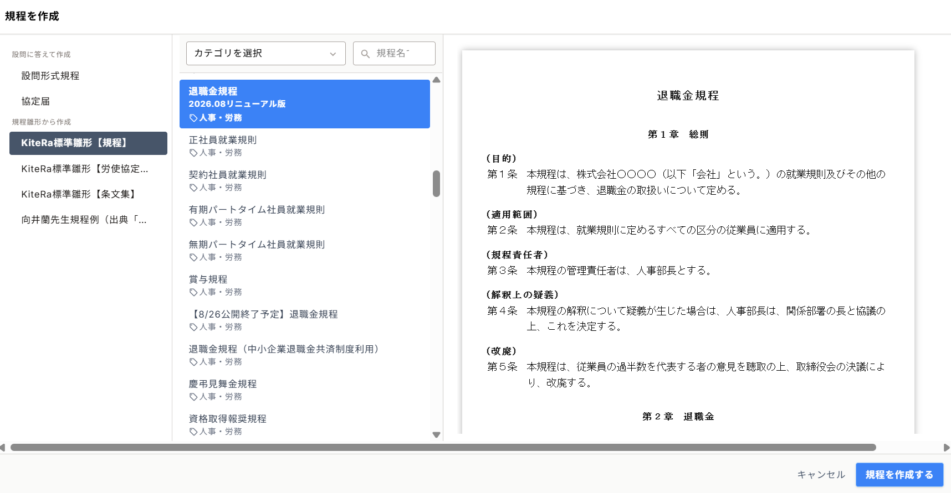Select the highlighted 退職金規程 2026.08リニューアル版 template
This screenshot has width=951, height=493.
pyautogui.click(x=305, y=104)
